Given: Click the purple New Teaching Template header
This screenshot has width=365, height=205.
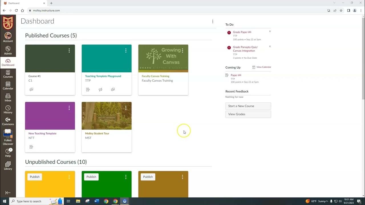Looking at the screenshot, I should click(x=50, y=116).
